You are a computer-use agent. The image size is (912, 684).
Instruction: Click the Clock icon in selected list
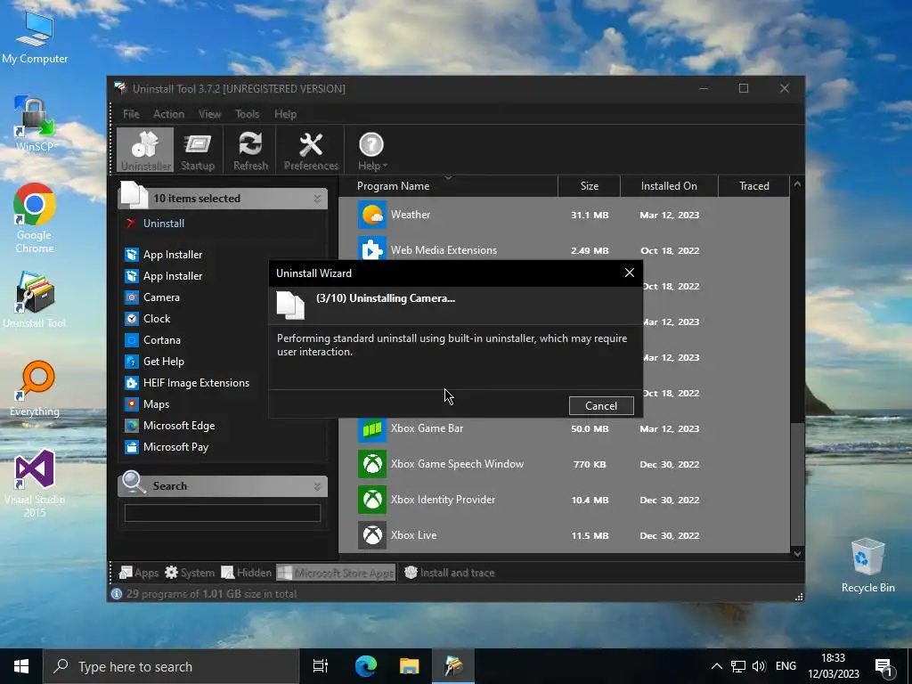point(132,319)
